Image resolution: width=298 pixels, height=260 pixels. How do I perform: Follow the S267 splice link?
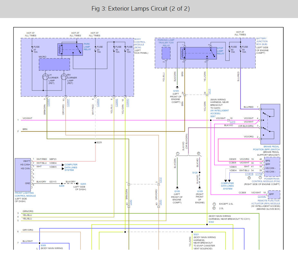pyautogui.click(x=213, y=116)
